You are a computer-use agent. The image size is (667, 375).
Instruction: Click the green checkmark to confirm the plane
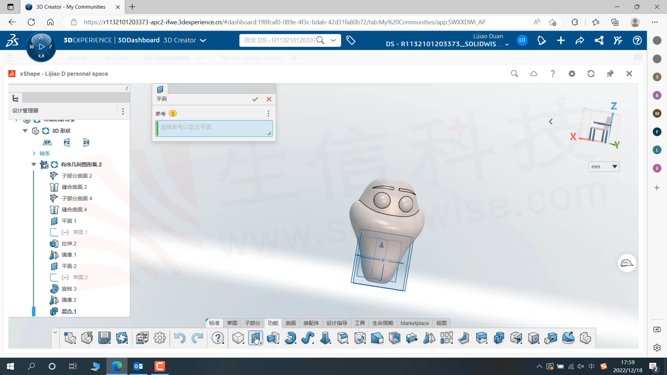pos(255,99)
